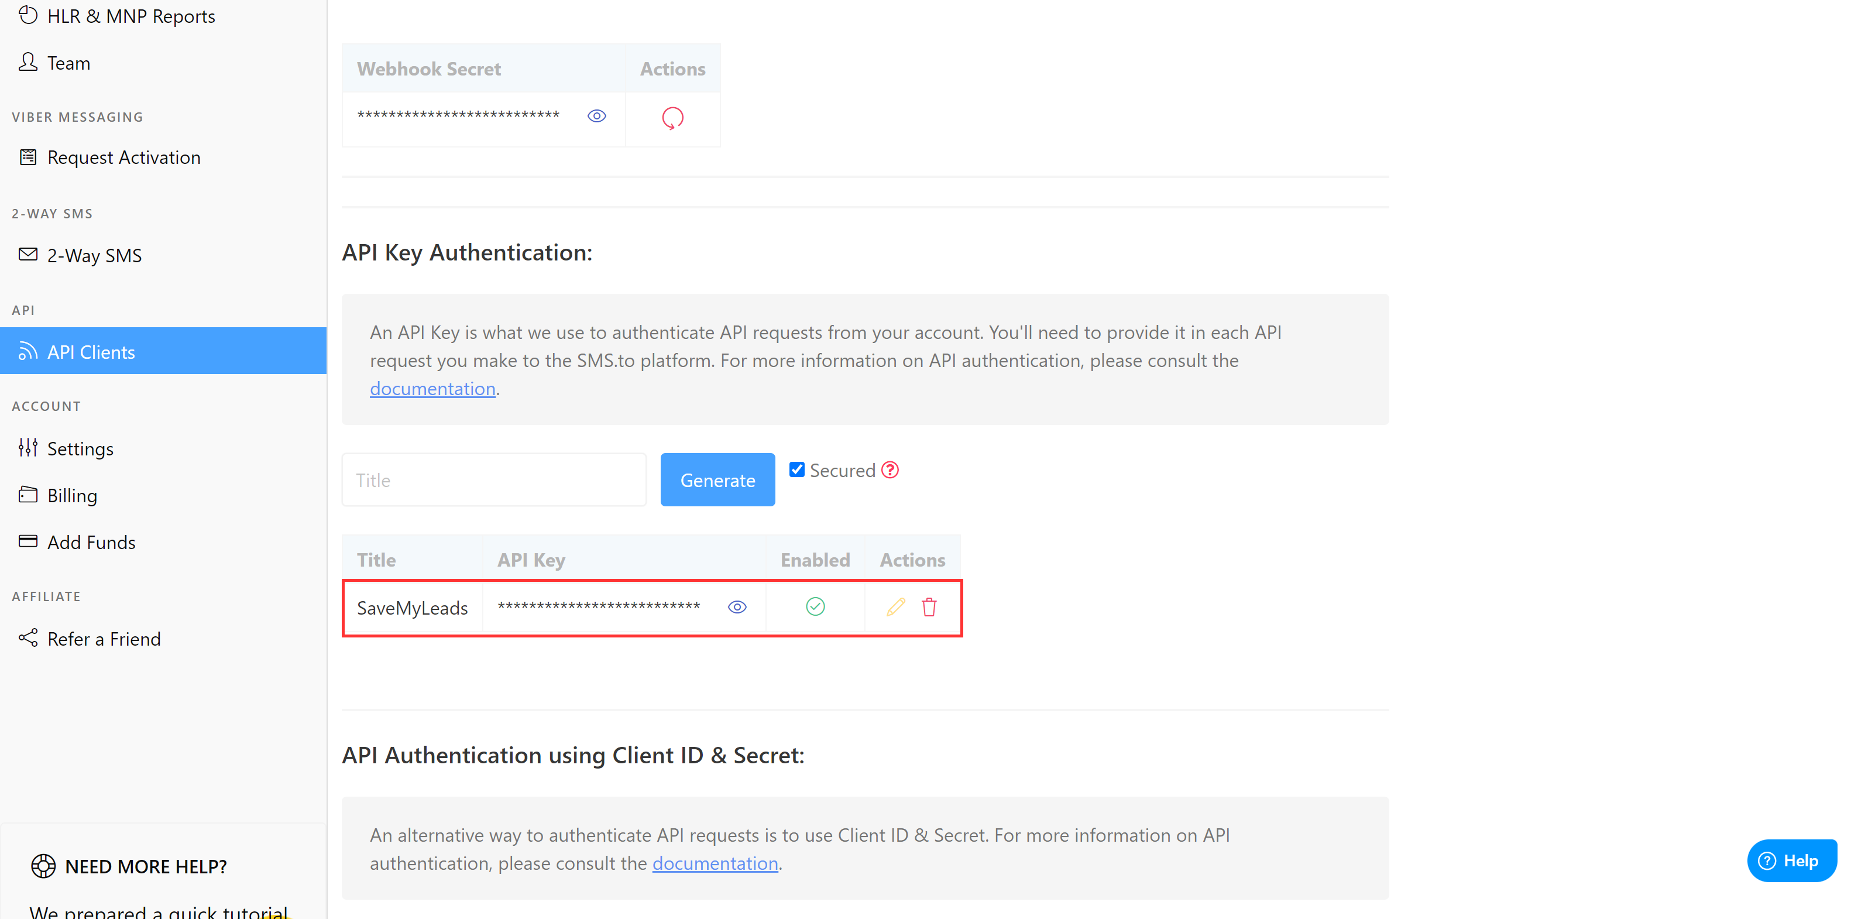Click the NEED MORE HELP? heading
Image resolution: width=1851 pixels, height=919 pixels.
point(146,866)
